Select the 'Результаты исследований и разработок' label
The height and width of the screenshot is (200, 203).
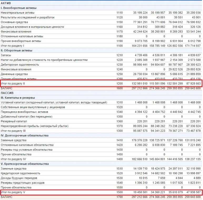coord(28,17)
